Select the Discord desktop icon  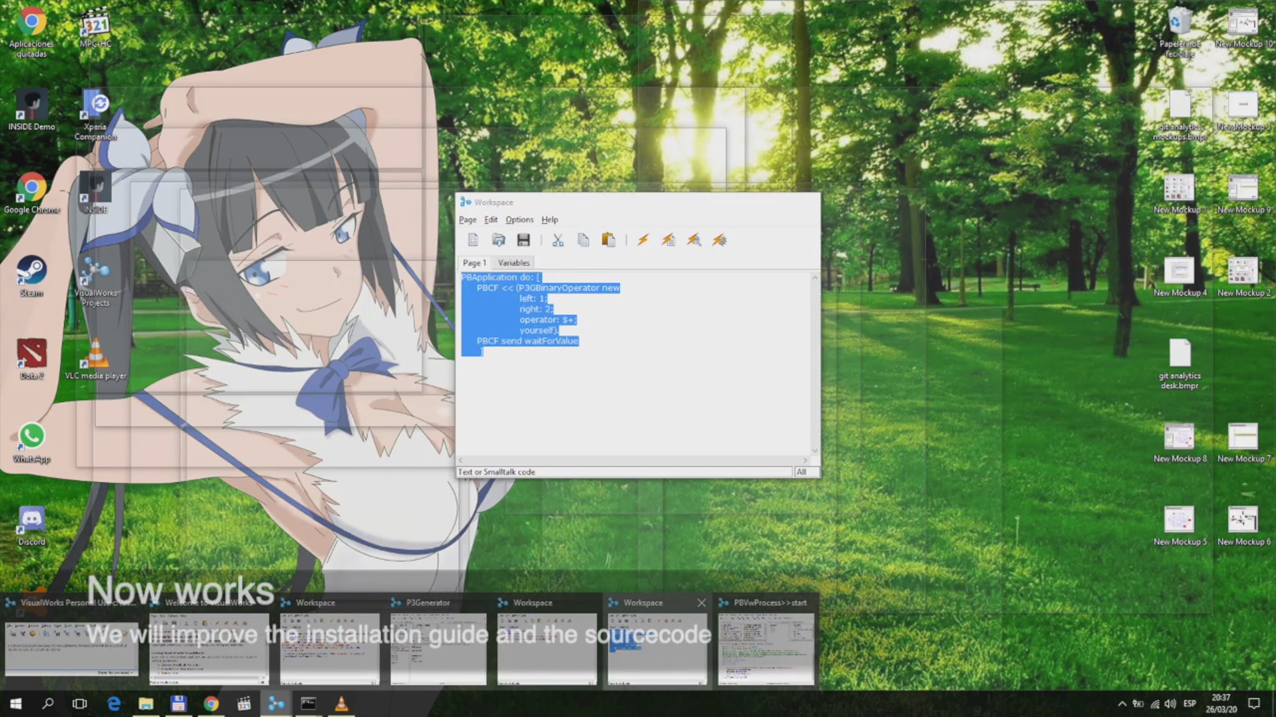click(31, 526)
